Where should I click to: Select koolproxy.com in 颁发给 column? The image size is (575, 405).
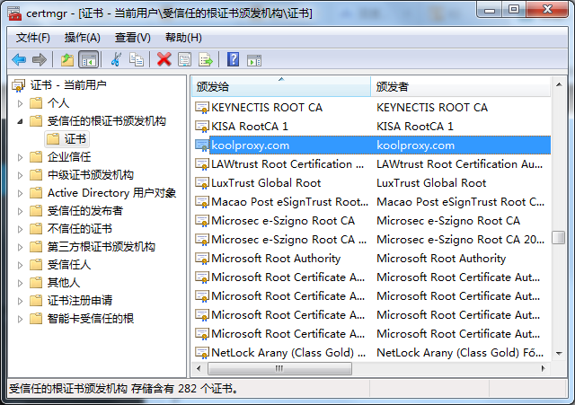[x=251, y=145]
